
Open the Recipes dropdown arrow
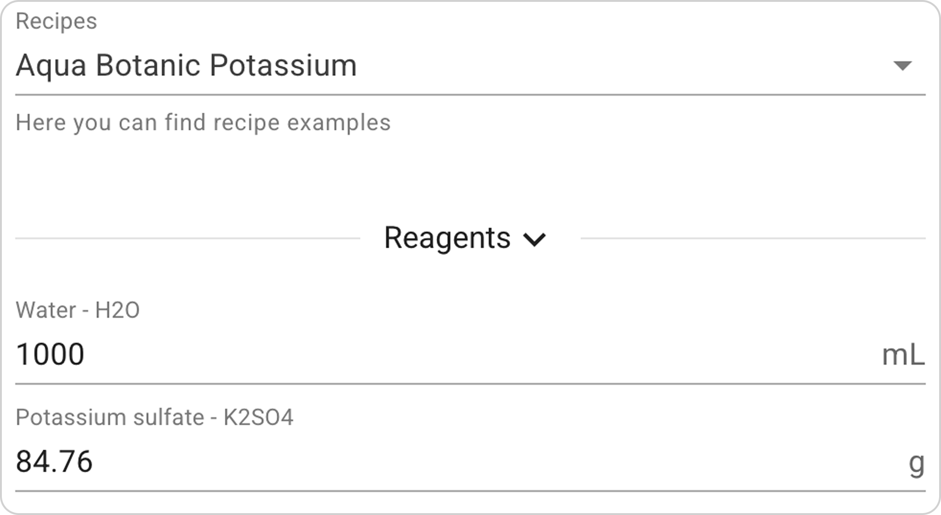pos(902,65)
